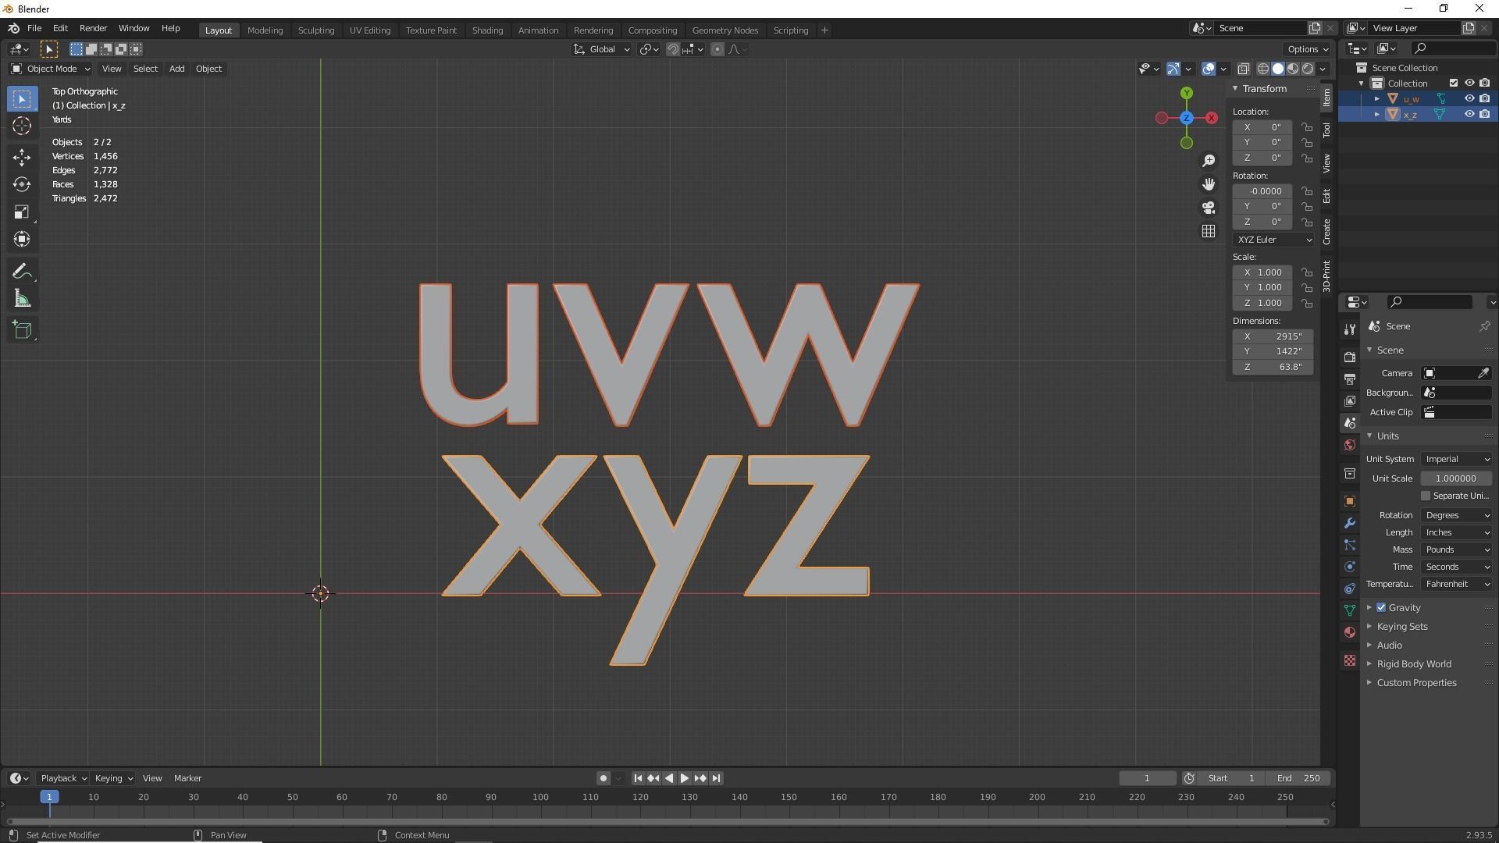This screenshot has height=843, width=1499.
Task: Open Output properties tab icon
Action: pos(1350,379)
